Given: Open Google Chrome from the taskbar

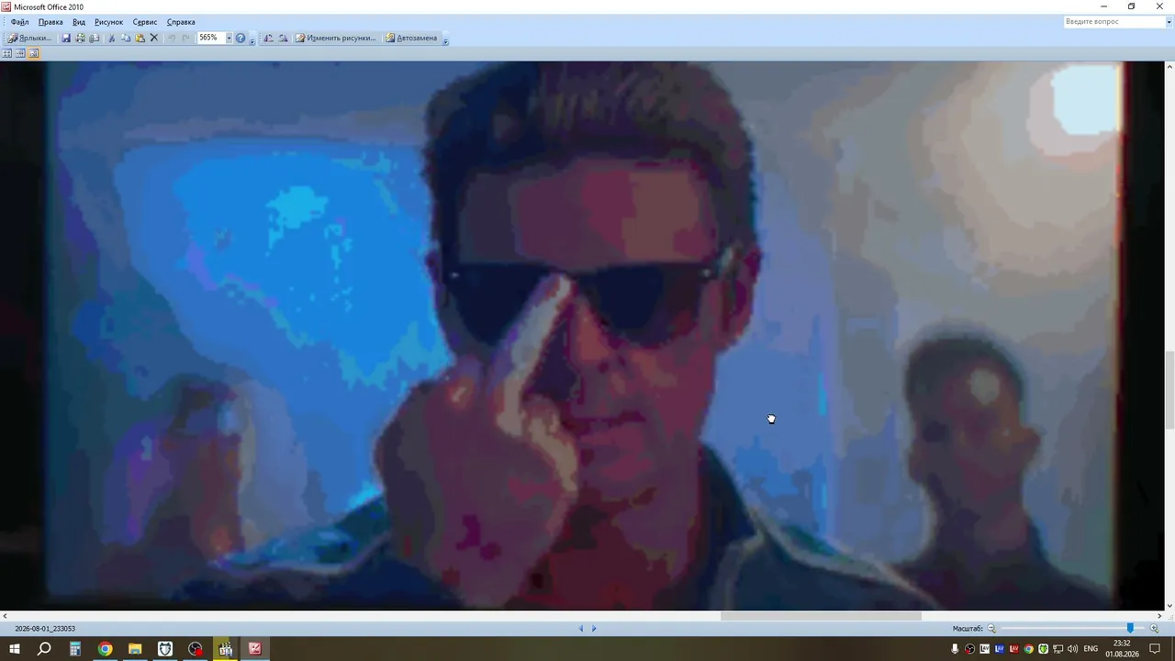Looking at the screenshot, I should 106,649.
